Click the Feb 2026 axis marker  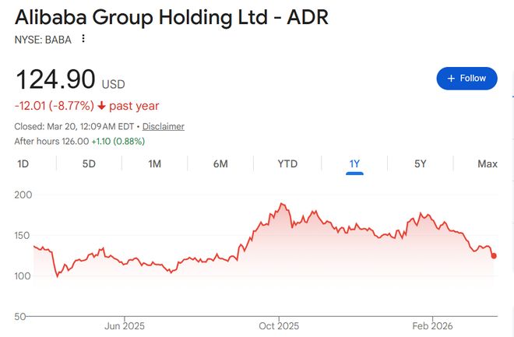coord(432,326)
